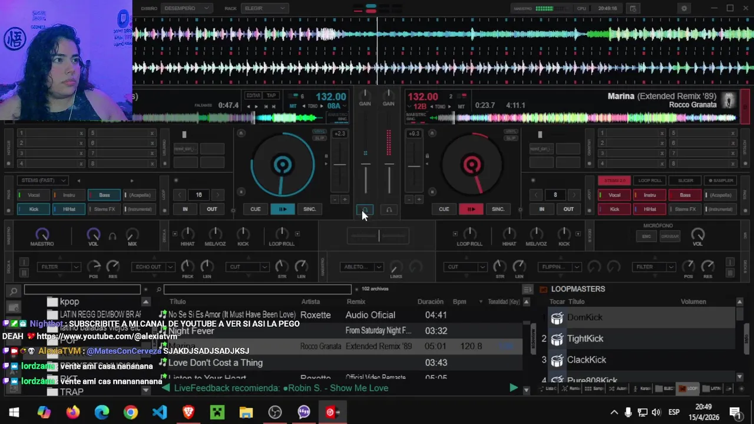Image resolution: width=754 pixels, height=424 pixels.
Task: Enable right deck headphone cue button
Action: (389, 210)
